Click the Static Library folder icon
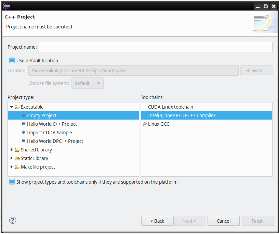279x234 pixels. click(x=17, y=158)
